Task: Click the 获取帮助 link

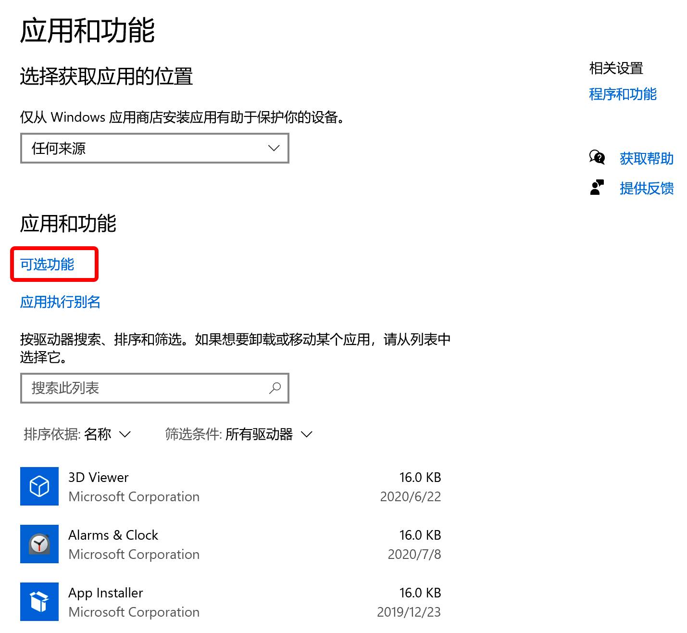Action: [647, 158]
